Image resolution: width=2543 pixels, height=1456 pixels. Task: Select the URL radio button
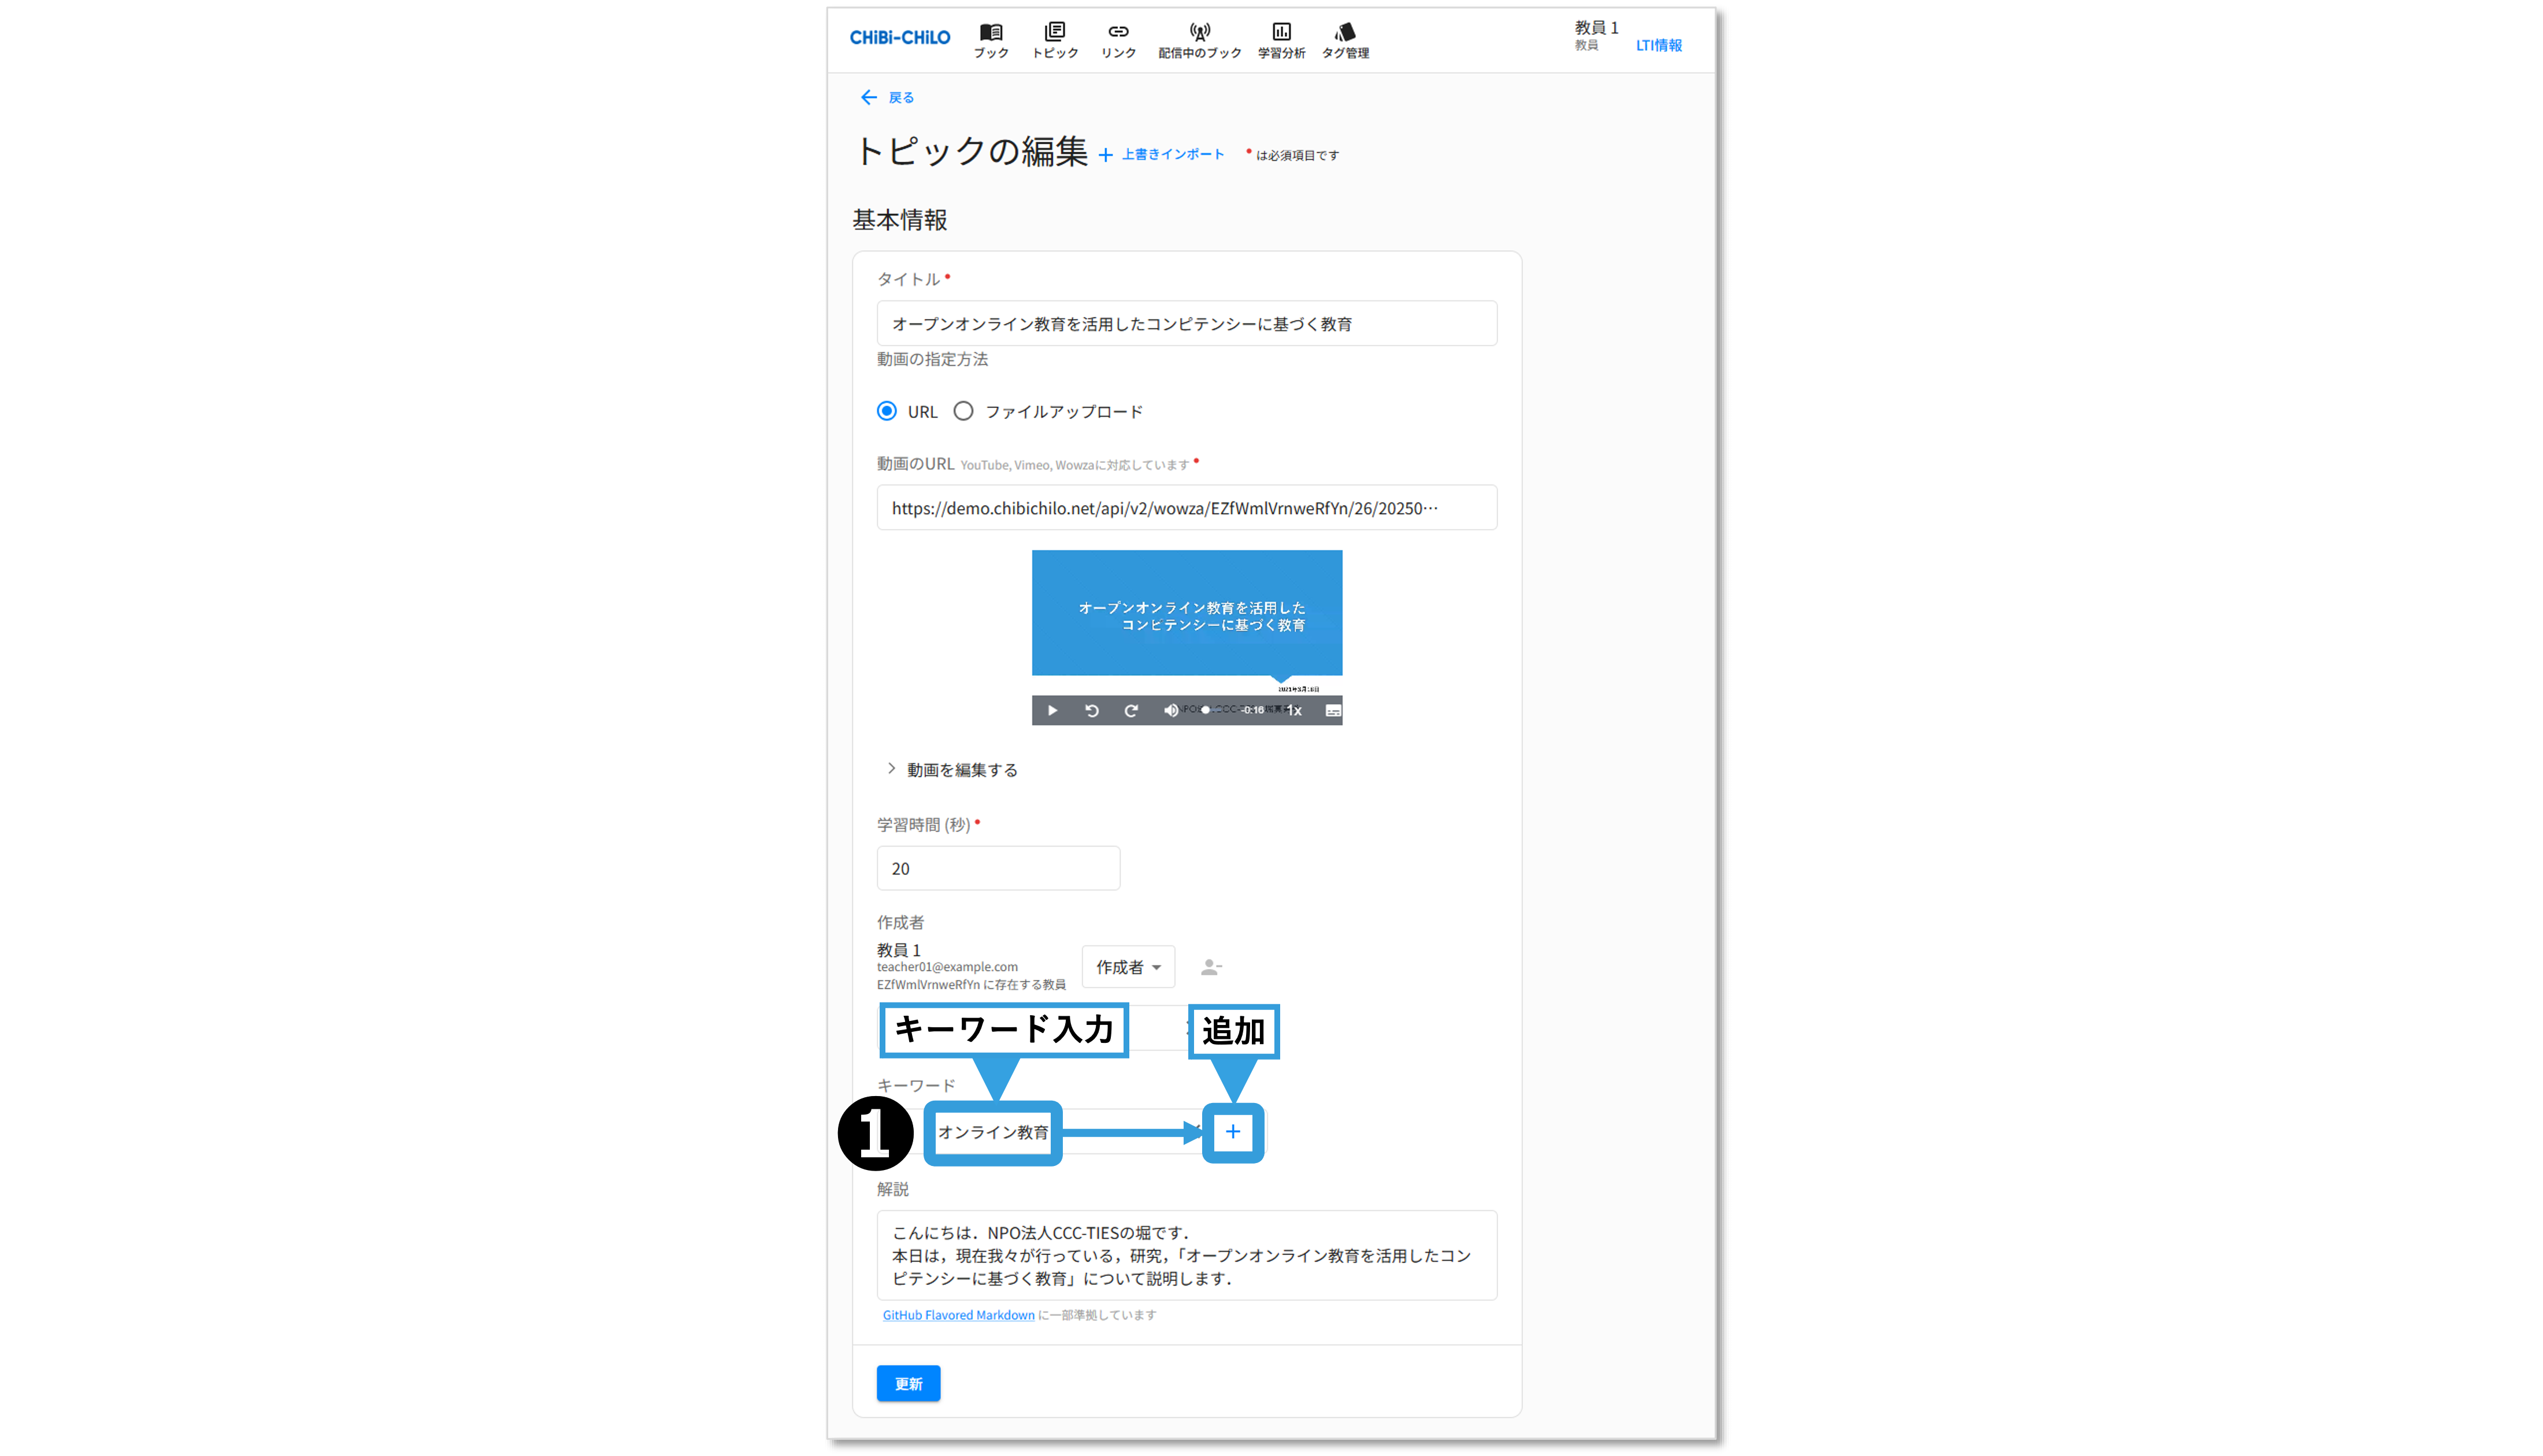(x=887, y=411)
